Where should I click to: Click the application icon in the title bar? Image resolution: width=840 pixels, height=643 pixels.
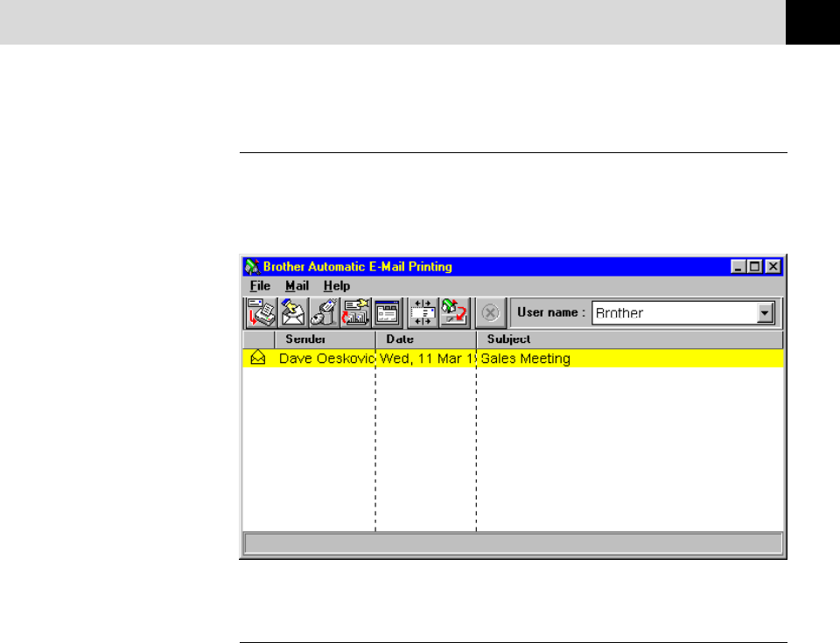(252, 266)
